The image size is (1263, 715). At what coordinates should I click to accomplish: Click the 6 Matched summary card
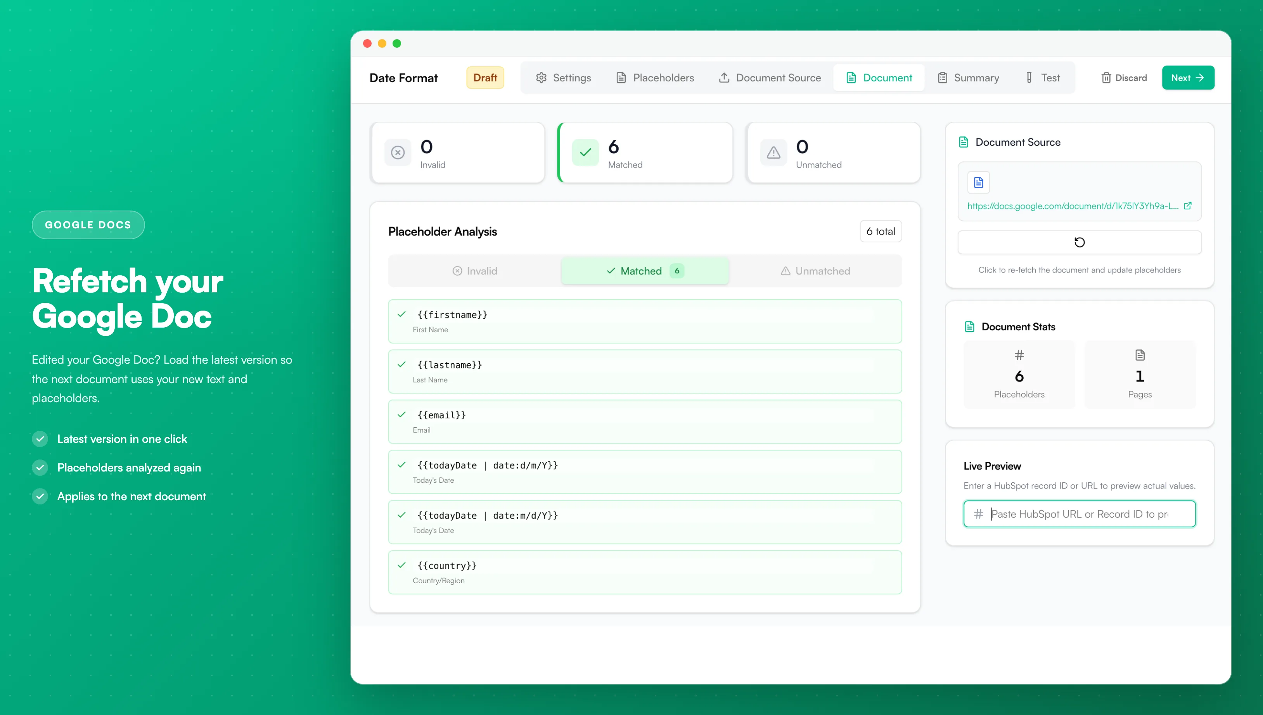pyautogui.click(x=645, y=153)
